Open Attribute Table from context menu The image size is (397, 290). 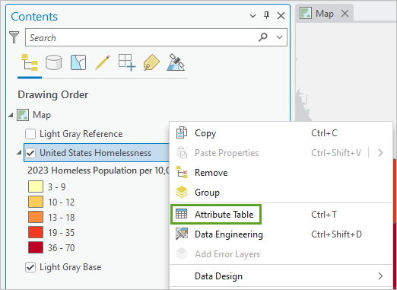click(x=281, y=215)
